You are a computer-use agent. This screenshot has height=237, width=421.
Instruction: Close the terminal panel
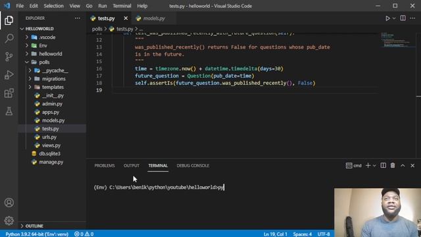pos(412,165)
